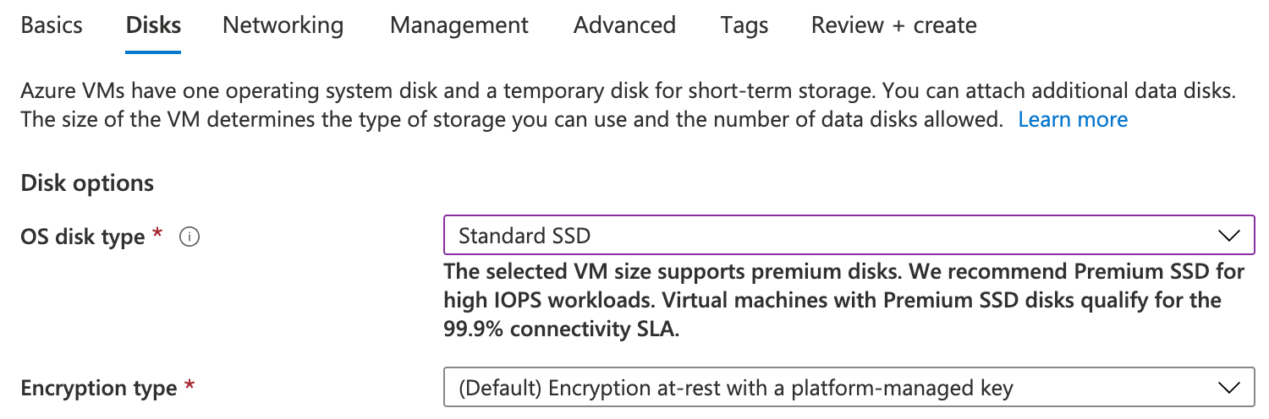Image resolution: width=1269 pixels, height=419 pixels.
Task: Open the OS disk type dropdown showing Standard SSD
Action: (x=846, y=236)
